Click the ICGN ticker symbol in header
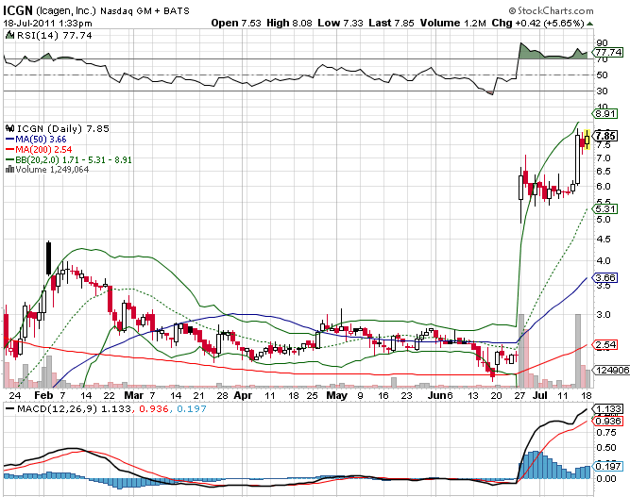Viewport: 630px width, 497px height. coord(18,10)
